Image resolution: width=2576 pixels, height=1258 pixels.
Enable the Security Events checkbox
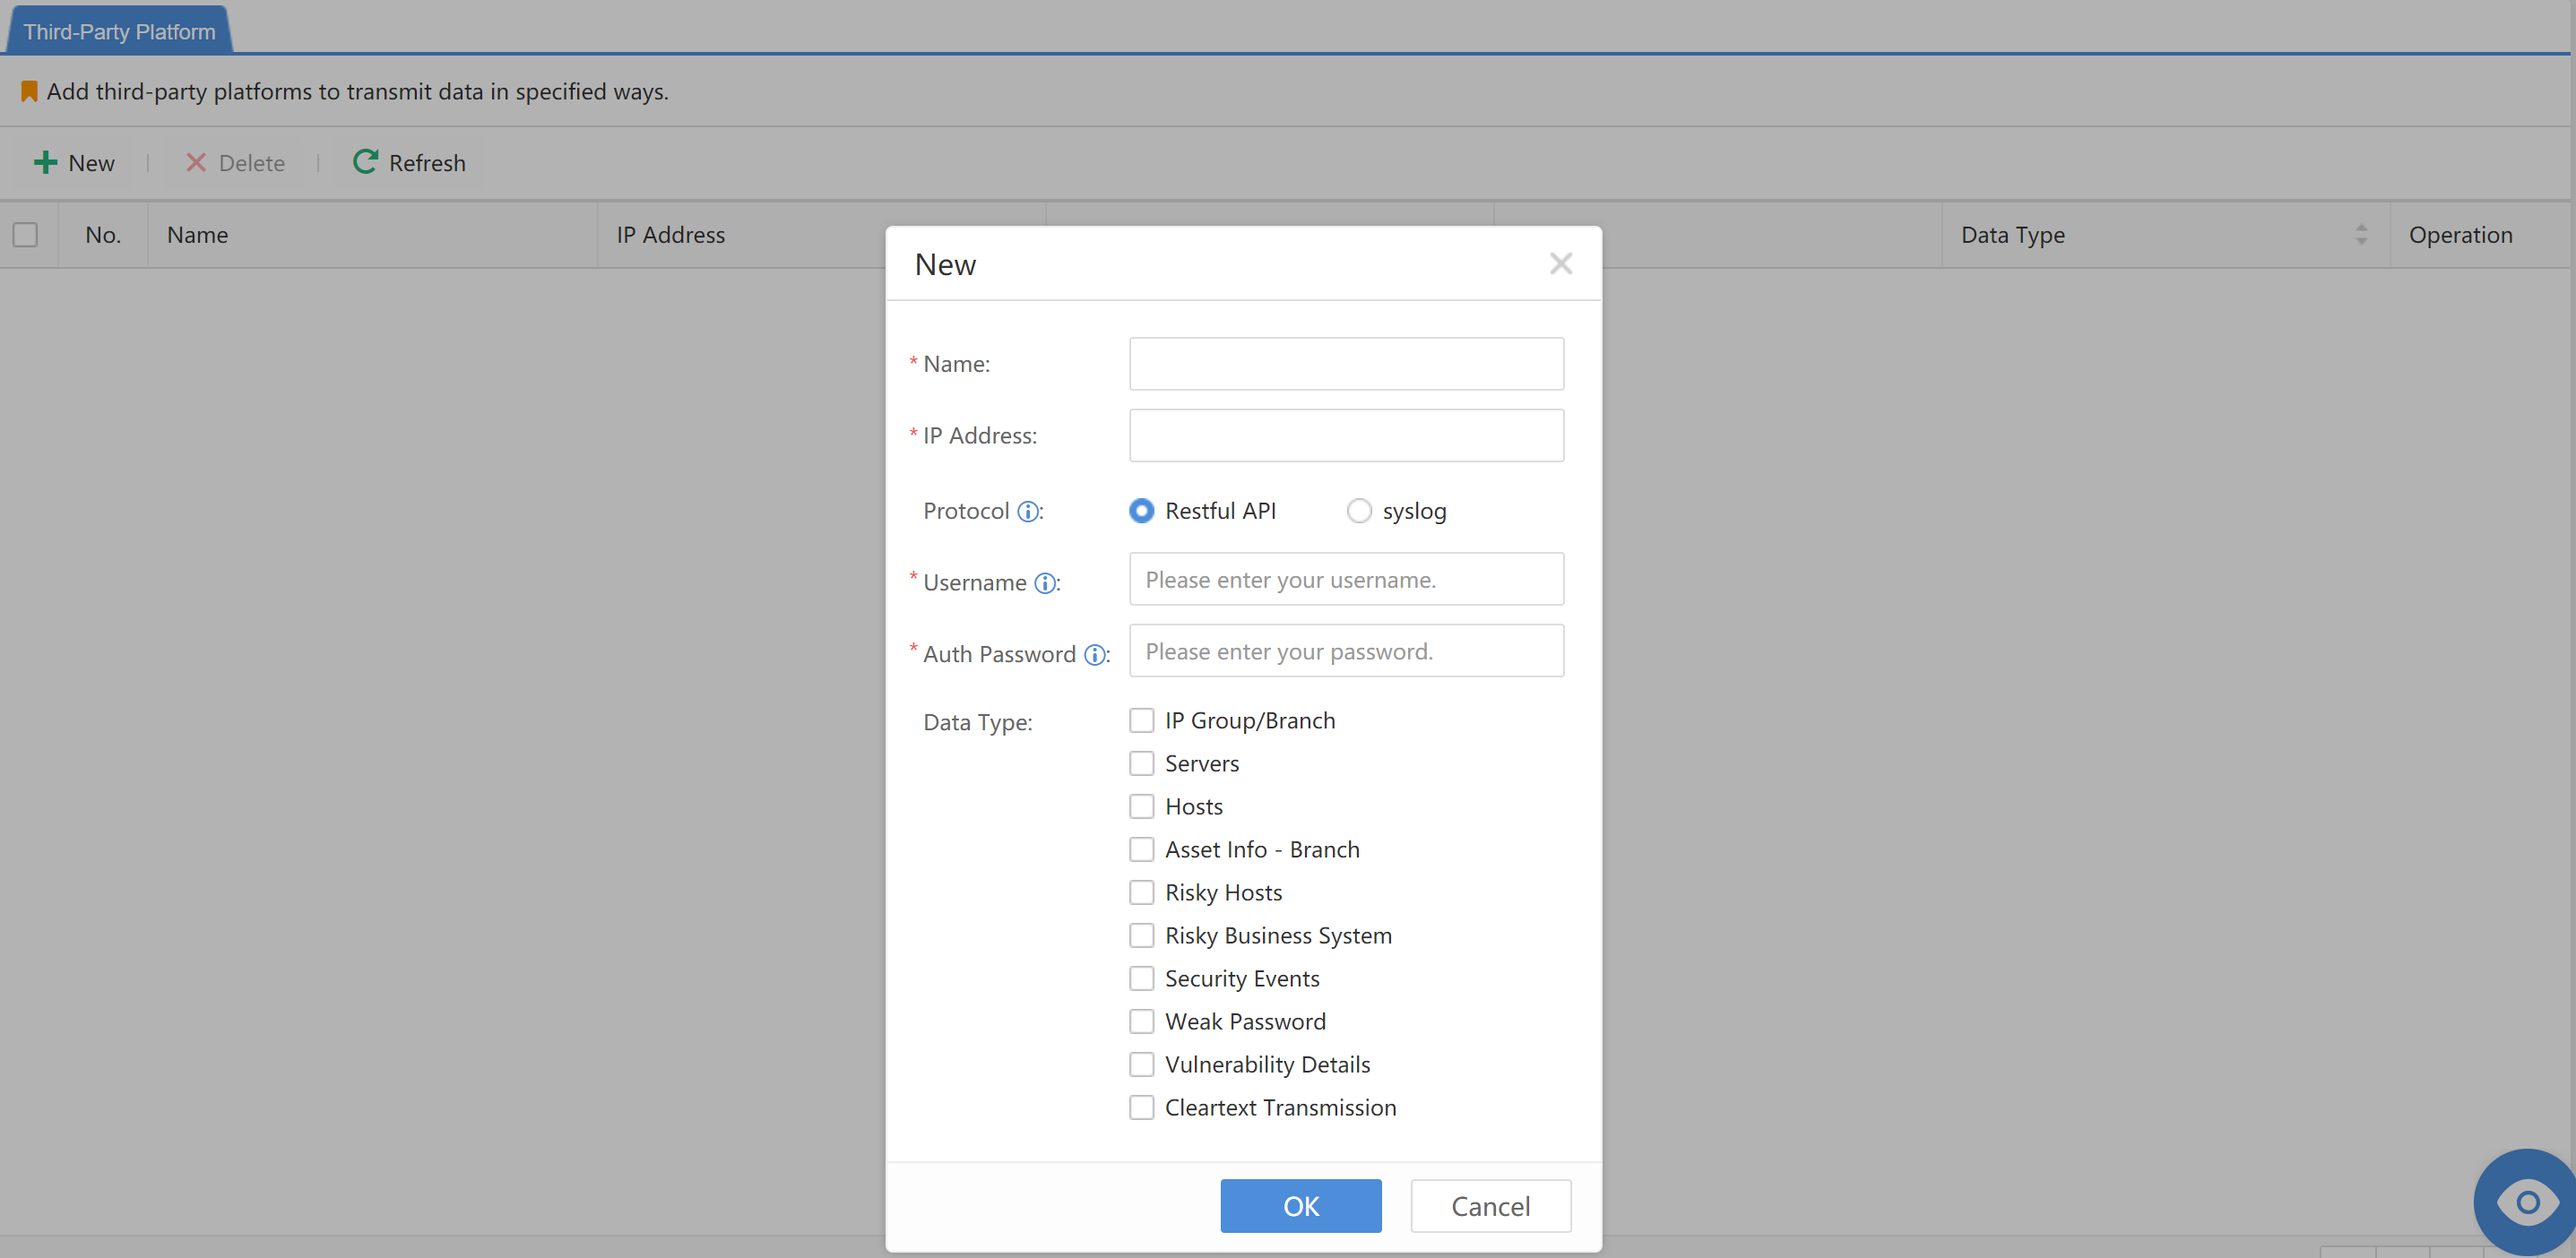[x=1141, y=978]
